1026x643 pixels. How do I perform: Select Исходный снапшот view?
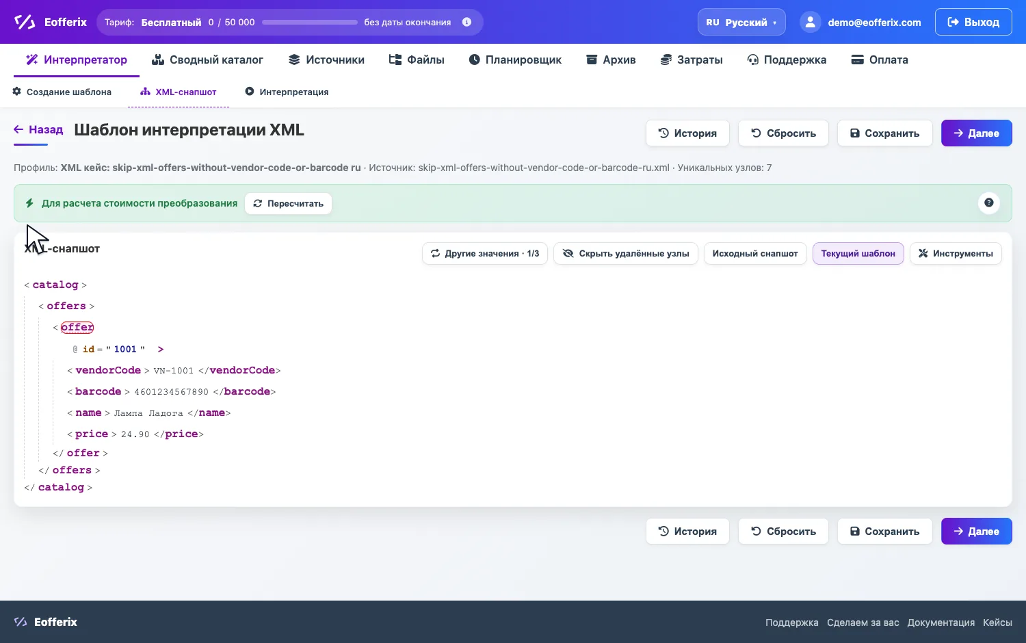tap(755, 254)
